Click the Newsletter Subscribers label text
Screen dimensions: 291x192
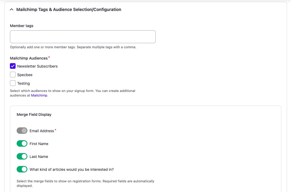click(37, 66)
